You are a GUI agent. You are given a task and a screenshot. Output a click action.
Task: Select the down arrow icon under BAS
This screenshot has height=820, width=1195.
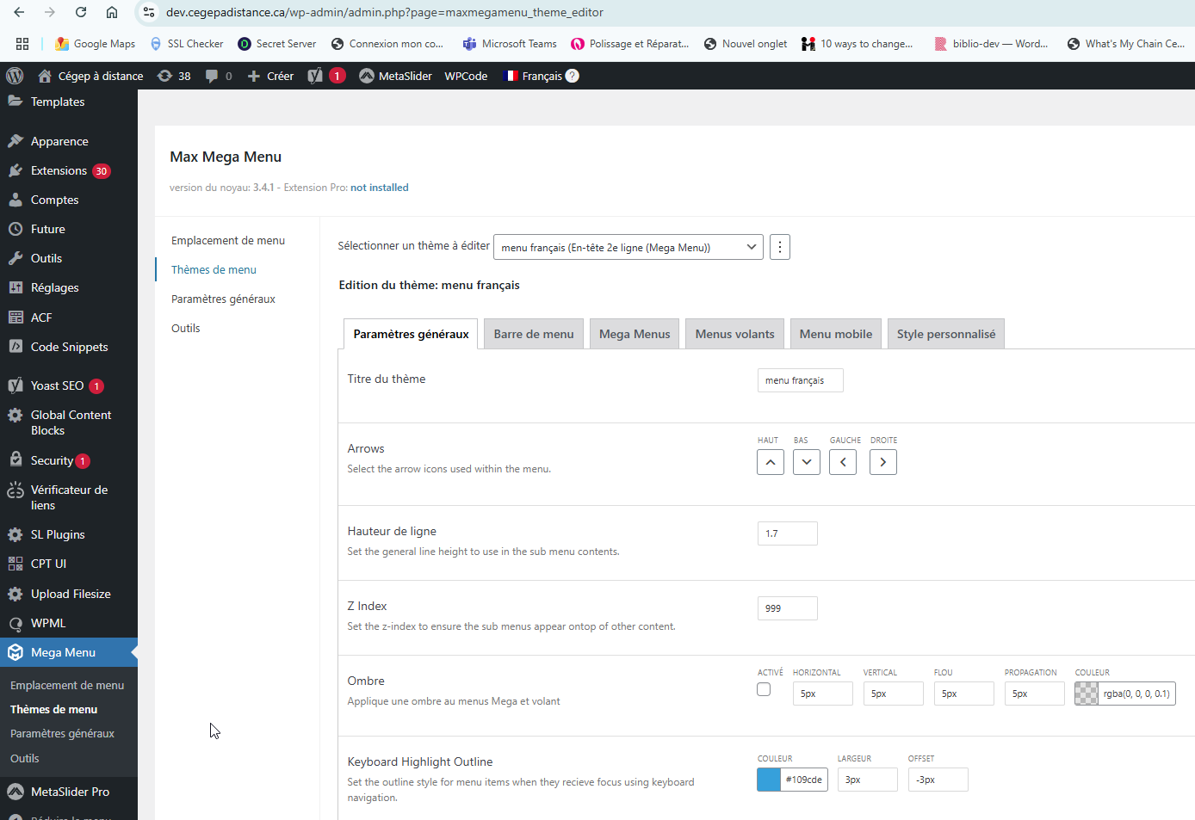tap(806, 462)
